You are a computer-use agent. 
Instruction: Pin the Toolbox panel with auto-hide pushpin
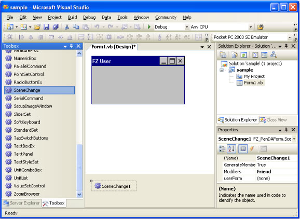[x=71, y=46]
